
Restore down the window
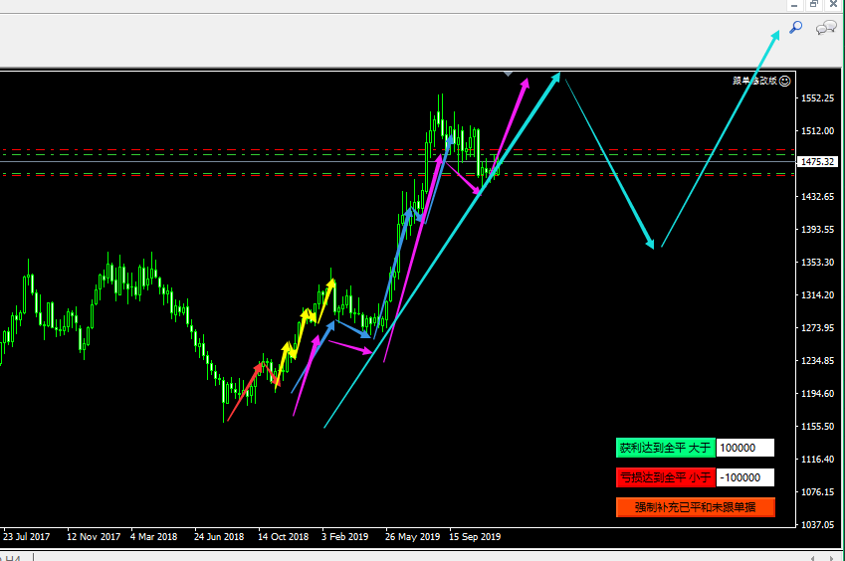point(812,5)
